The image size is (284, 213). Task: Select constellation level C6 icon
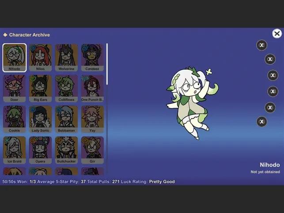point(262,121)
